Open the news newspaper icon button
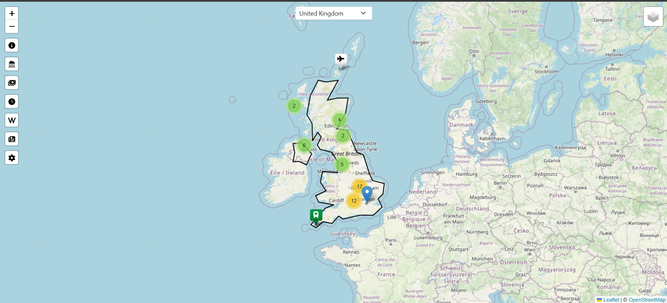Screen dimensions: 667x303 [x=12, y=139]
